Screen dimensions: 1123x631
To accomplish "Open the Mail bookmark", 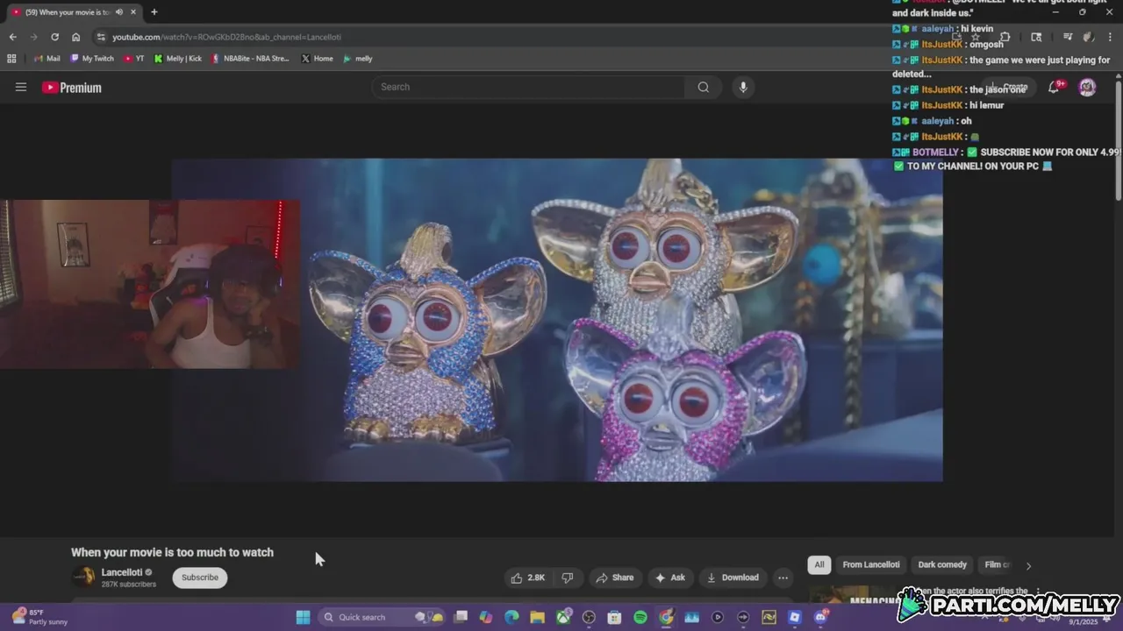I will (46, 59).
